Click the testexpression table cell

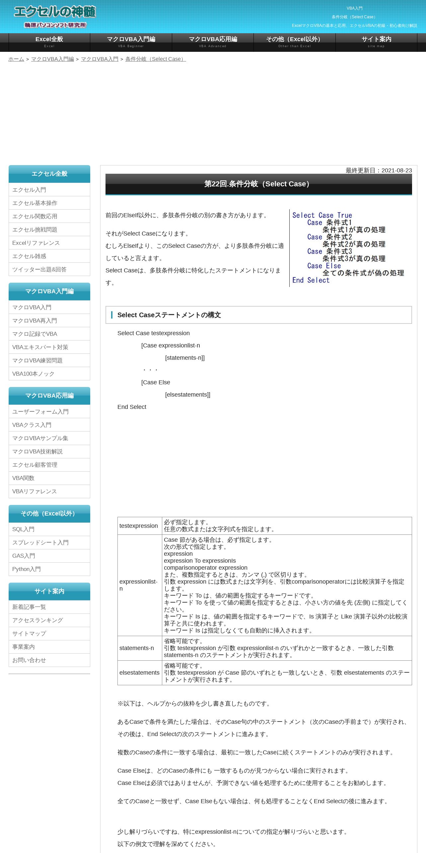pyautogui.click(x=140, y=526)
